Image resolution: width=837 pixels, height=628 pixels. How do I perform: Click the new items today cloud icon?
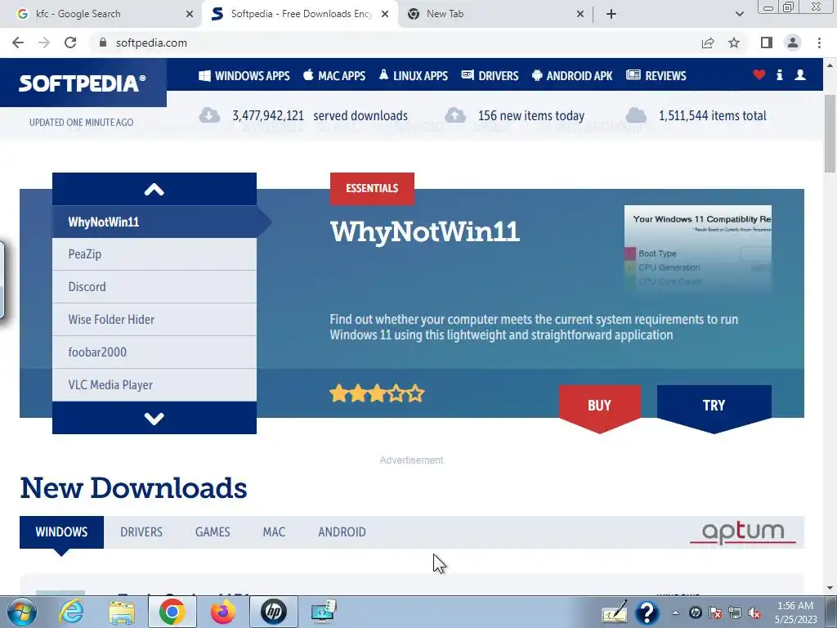point(455,115)
